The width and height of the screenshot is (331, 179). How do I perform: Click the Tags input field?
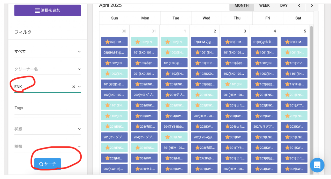click(48, 108)
